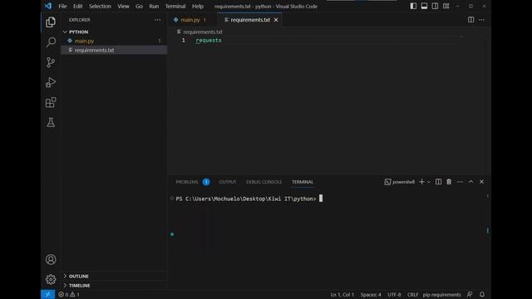Select the powershell terminal profile

tap(399, 182)
